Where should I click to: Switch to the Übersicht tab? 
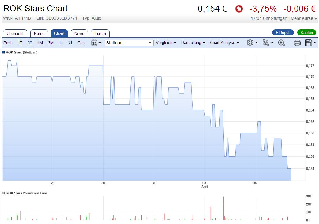[x=15, y=34]
